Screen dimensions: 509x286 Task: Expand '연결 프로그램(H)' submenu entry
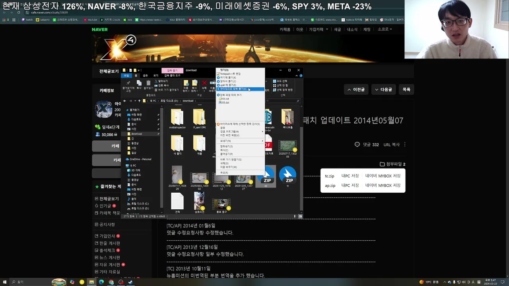[240, 131]
